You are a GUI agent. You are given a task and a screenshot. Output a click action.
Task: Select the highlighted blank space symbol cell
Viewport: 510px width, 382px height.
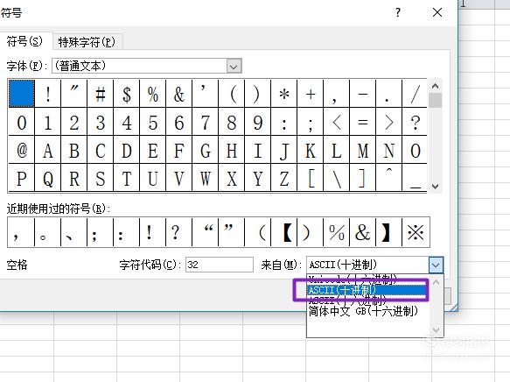[22, 94]
